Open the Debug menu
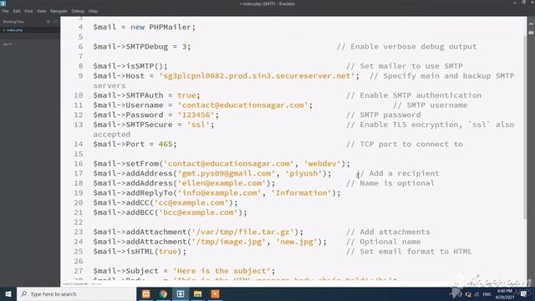Viewport: 535px width, 301px height. [78, 11]
